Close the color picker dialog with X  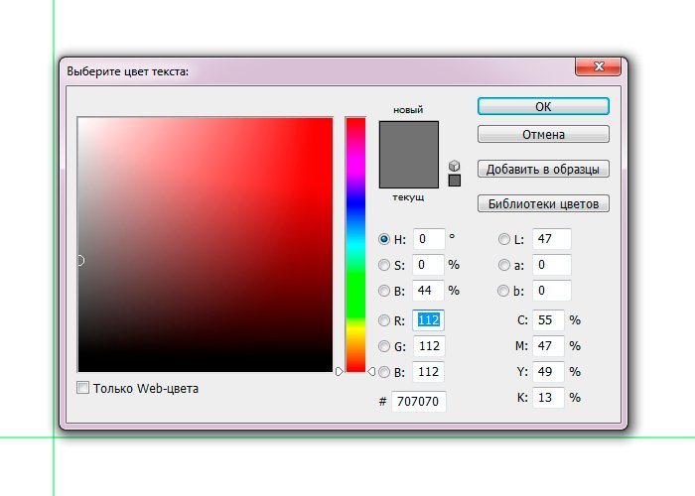coord(598,66)
